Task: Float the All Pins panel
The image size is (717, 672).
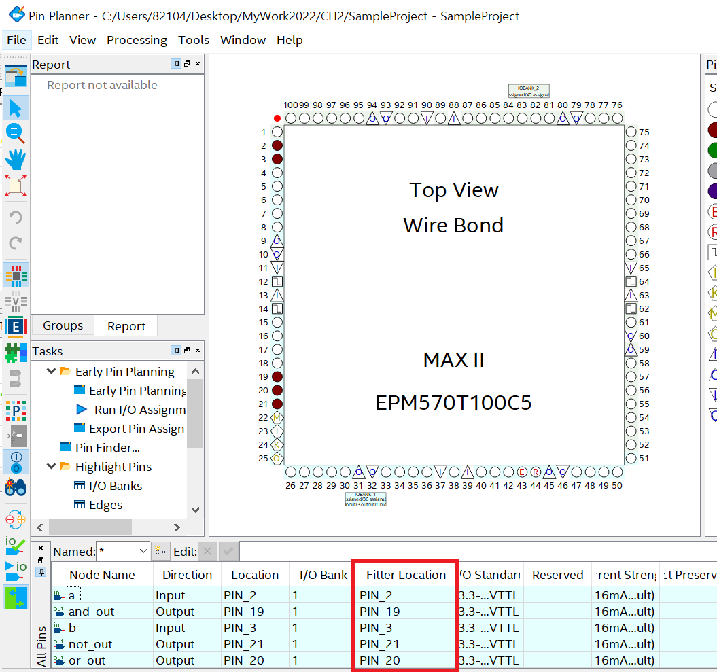Action: pyautogui.click(x=41, y=560)
